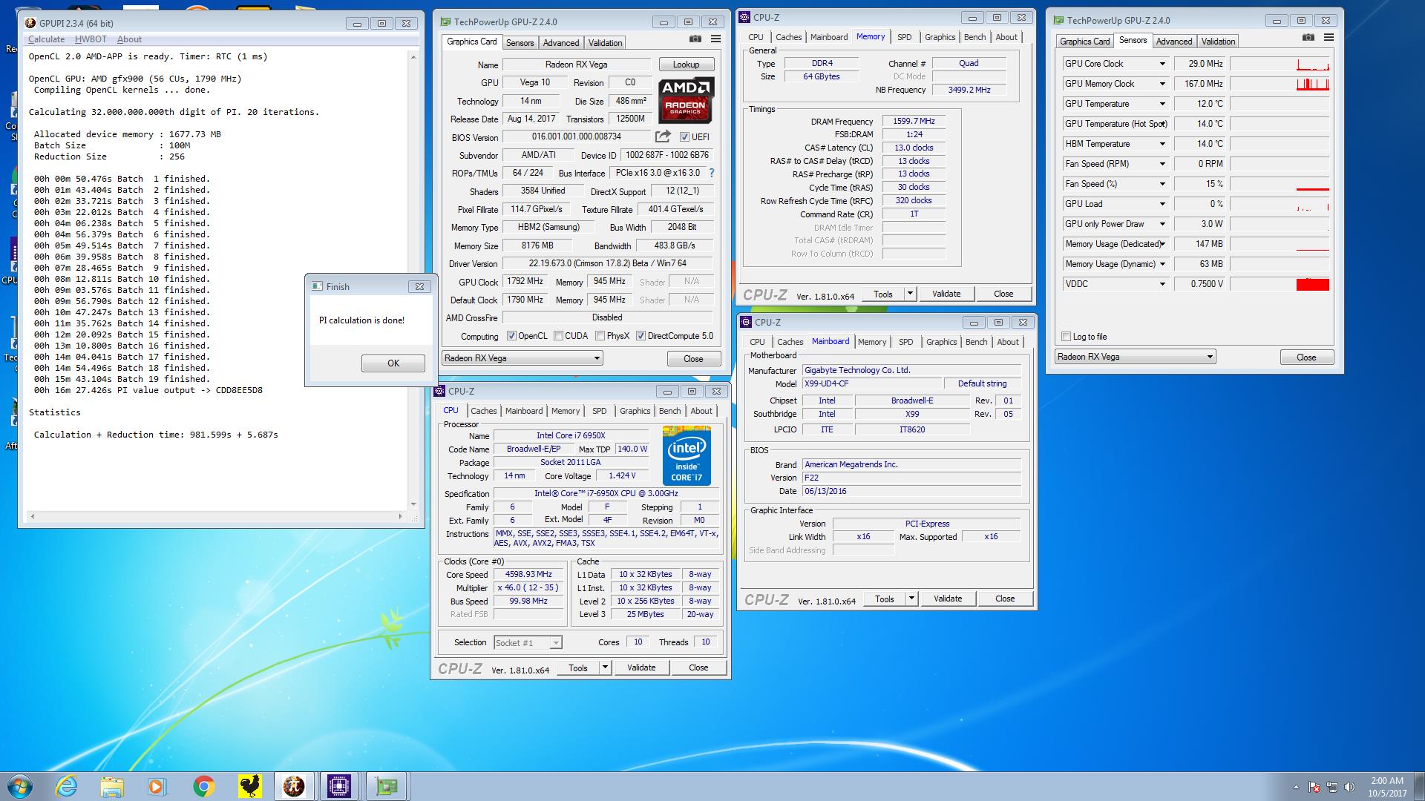Expand the Fan Speed (RPM) sensor dropdown

coord(1162,164)
